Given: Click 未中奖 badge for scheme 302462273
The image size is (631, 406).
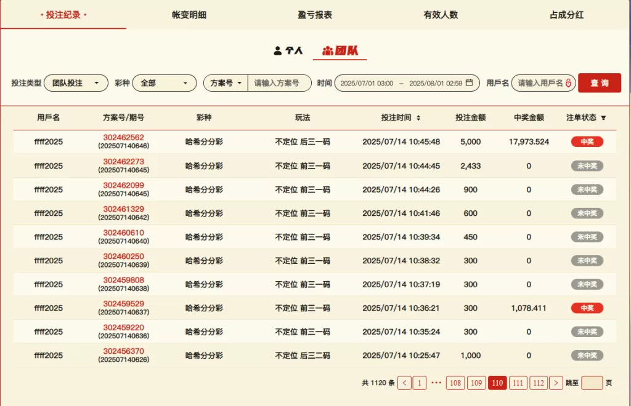Looking at the screenshot, I should 587,166.
